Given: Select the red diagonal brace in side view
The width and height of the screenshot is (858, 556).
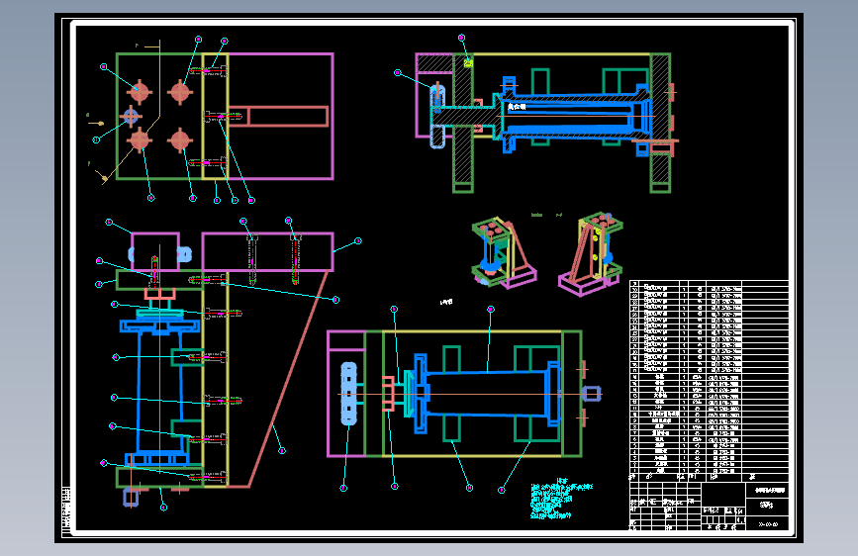Looking at the screenshot, I should 288,378.
